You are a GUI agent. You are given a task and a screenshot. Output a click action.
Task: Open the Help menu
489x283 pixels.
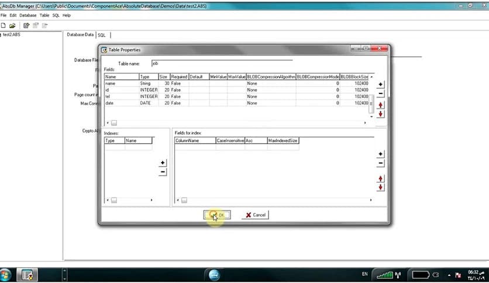67,15
